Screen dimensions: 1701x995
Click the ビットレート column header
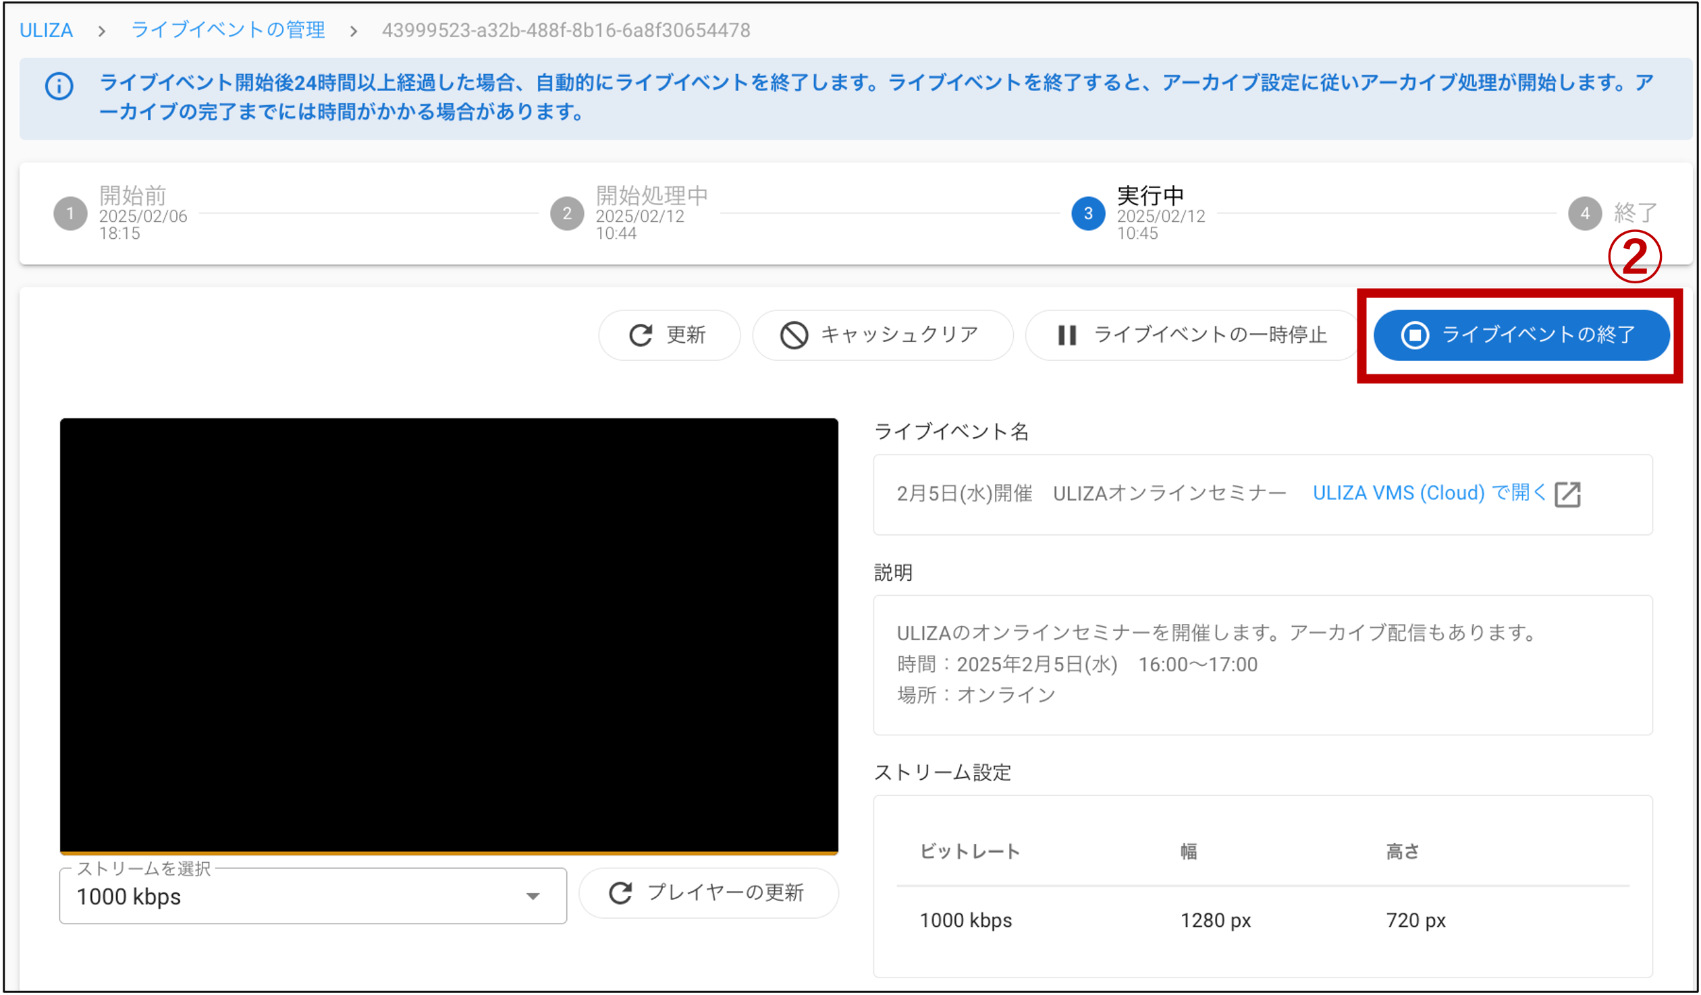tap(970, 852)
